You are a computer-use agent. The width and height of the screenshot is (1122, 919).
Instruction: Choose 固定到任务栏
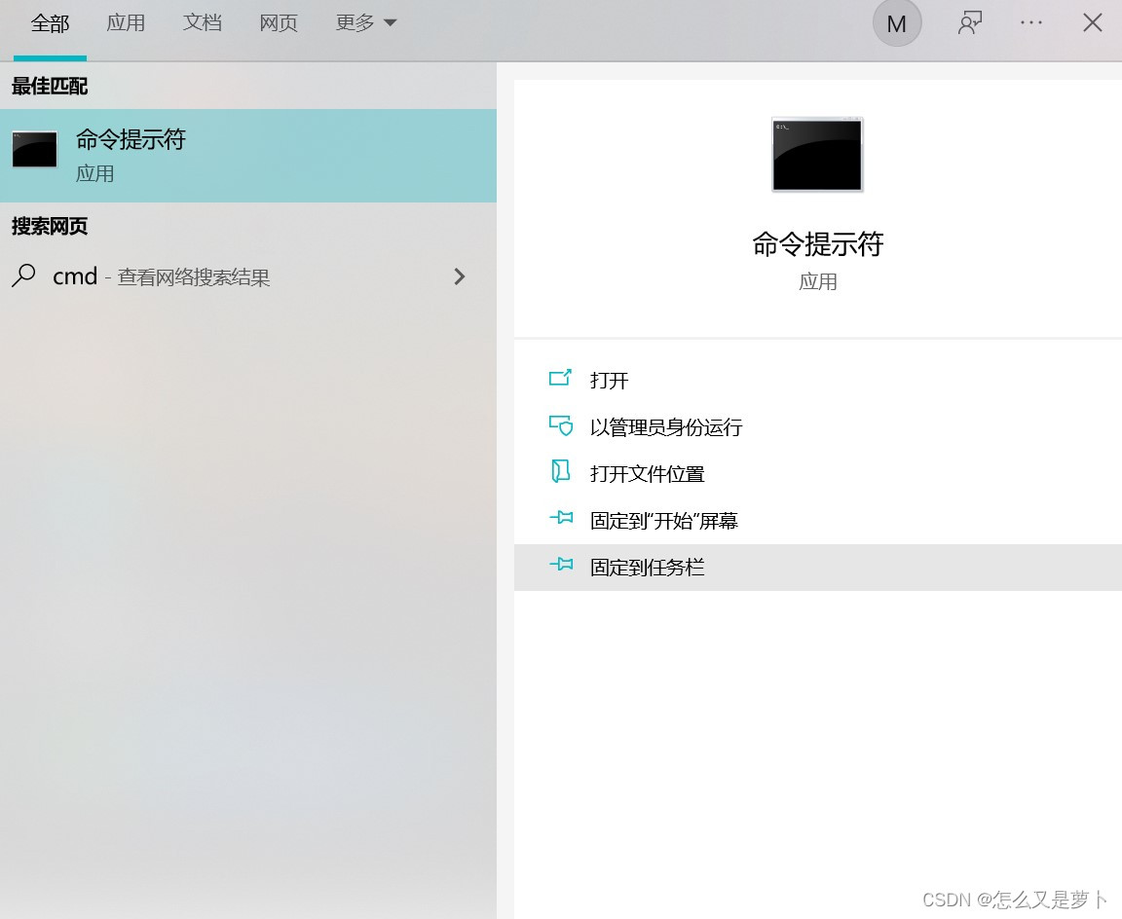click(x=817, y=568)
